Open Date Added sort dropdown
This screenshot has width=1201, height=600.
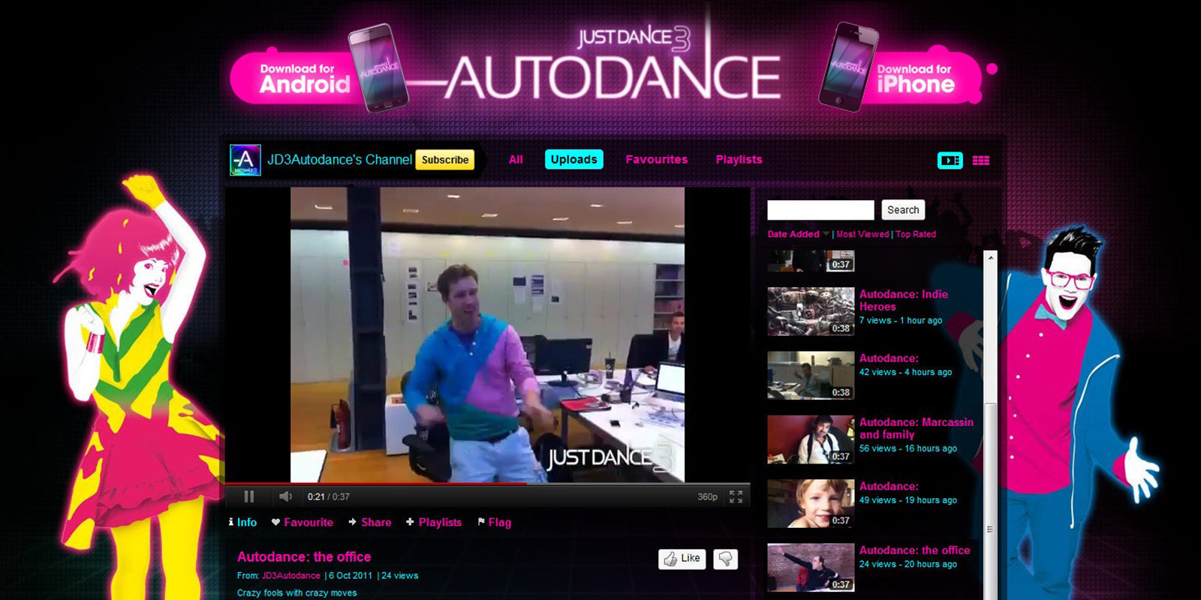(798, 234)
